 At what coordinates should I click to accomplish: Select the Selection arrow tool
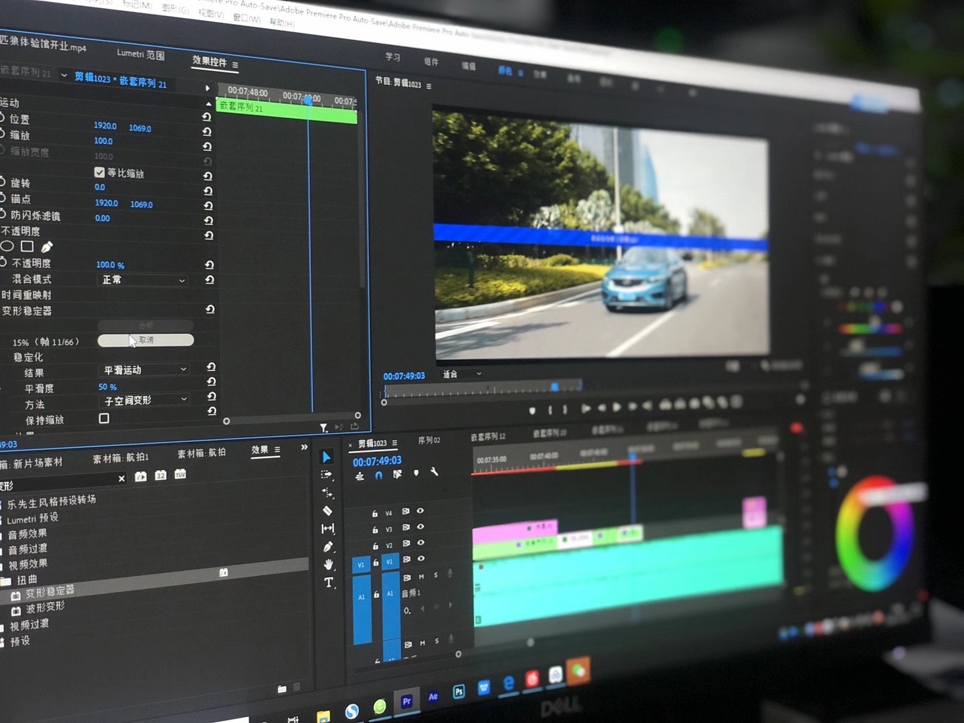[327, 457]
